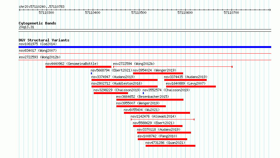The width and height of the screenshot is (280, 158).
Task: Open the nsv6055404 (Wu2021) label
Action: coord(142,110)
